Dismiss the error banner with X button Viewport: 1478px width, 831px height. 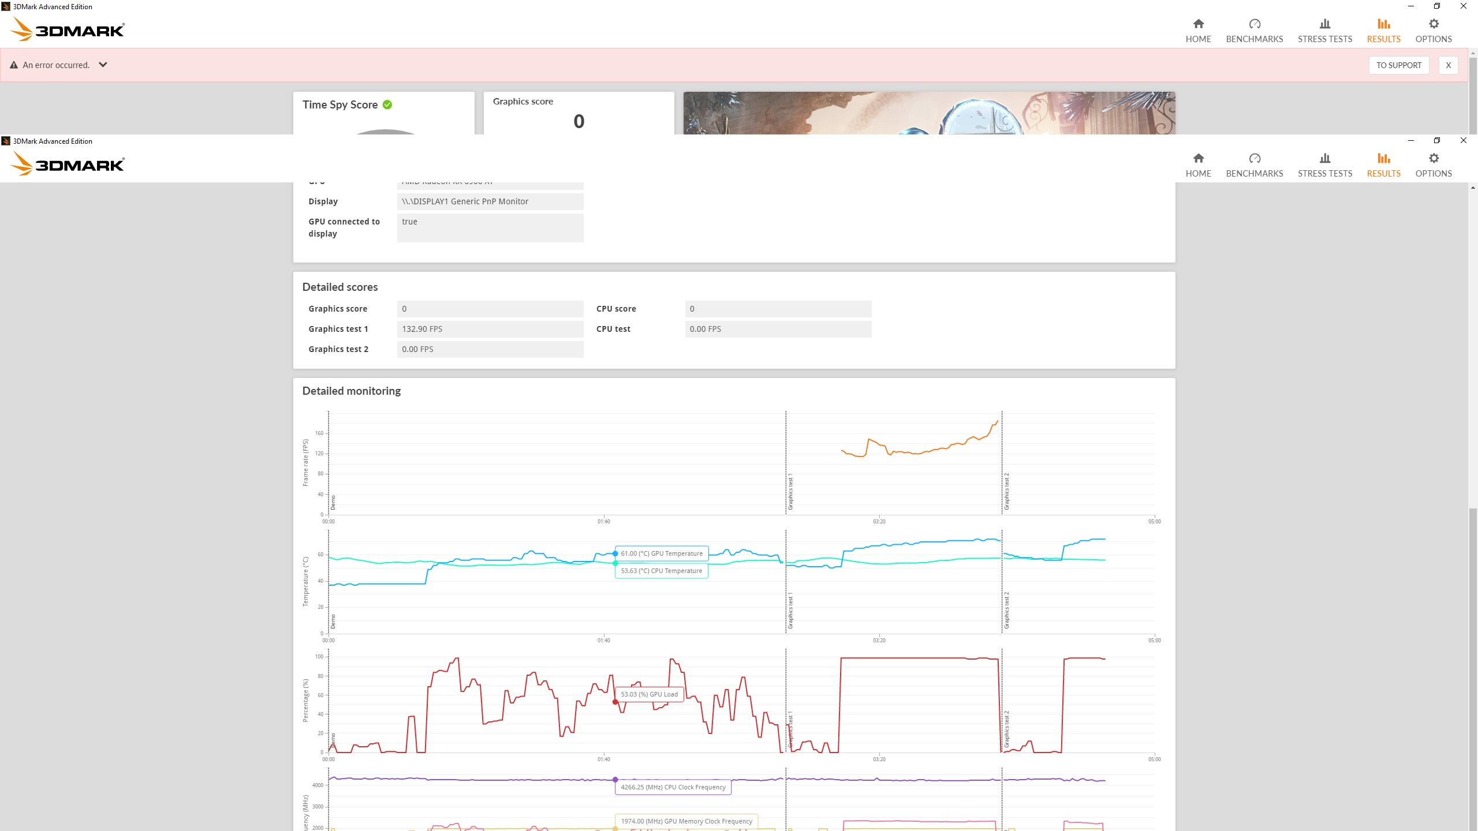tap(1448, 65)
